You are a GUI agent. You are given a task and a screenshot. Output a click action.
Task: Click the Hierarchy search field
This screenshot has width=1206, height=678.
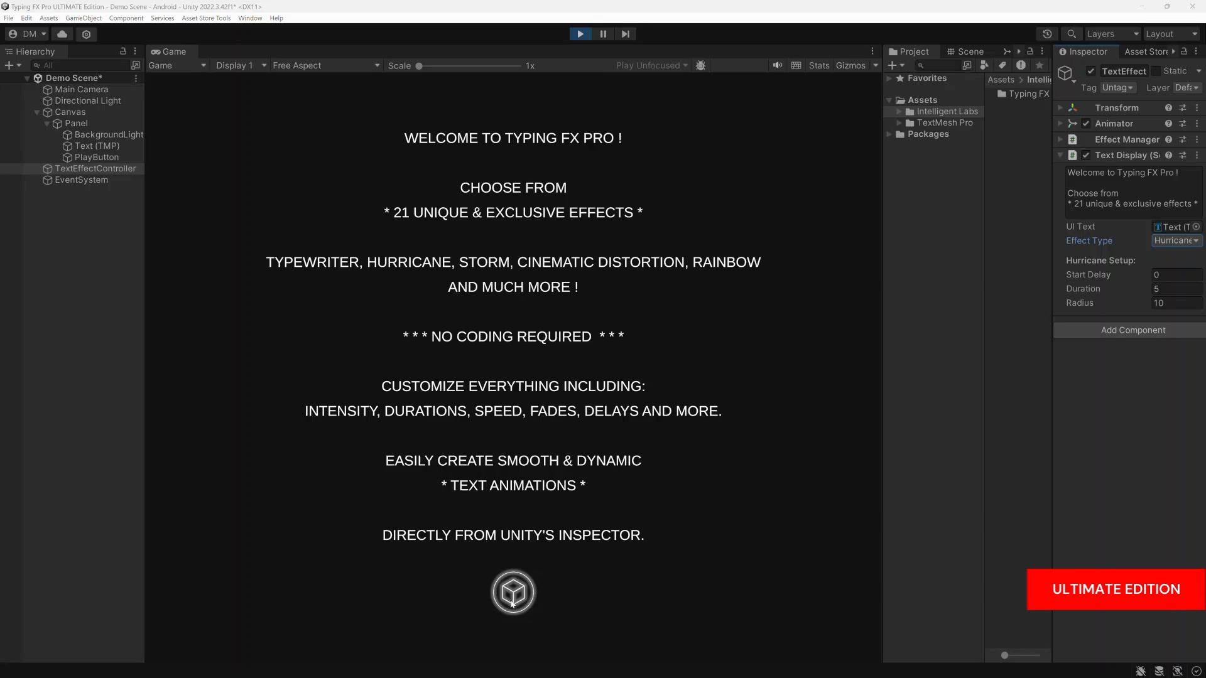click(80, 65)
